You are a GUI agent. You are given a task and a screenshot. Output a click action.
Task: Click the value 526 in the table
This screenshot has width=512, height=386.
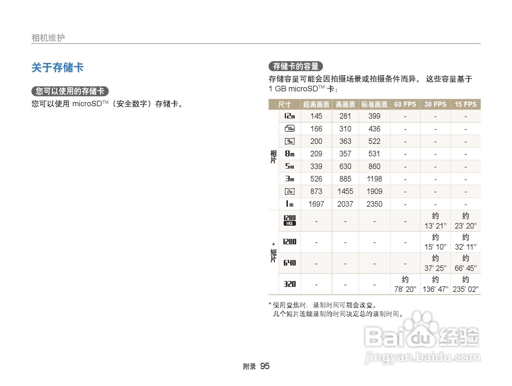click(316, 179)
